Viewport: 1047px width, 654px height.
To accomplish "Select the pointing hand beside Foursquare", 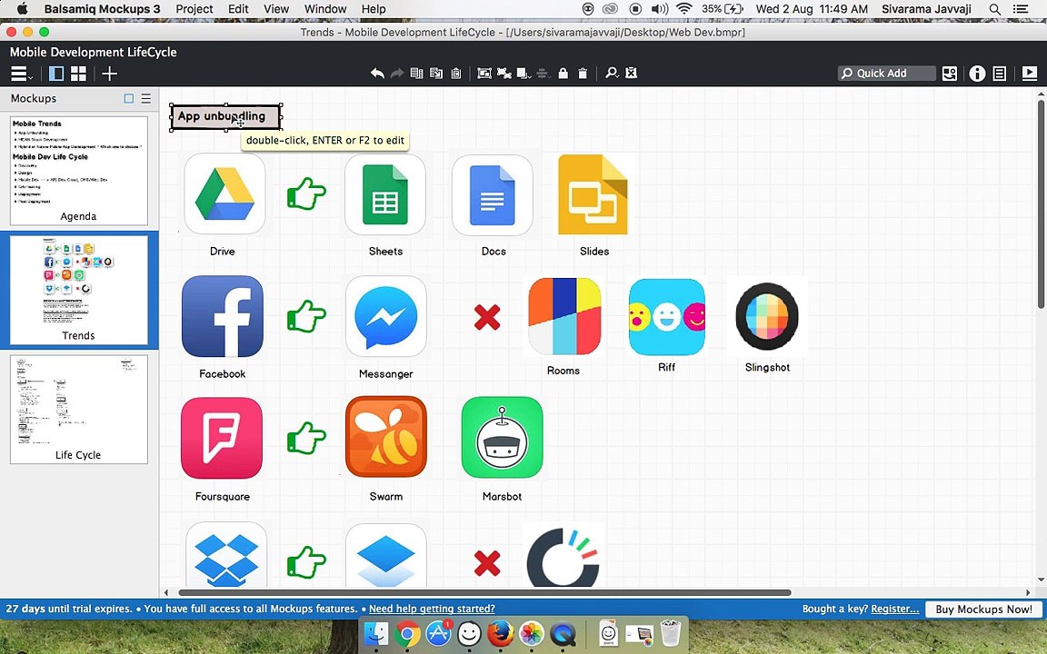I will coord(306,439).
